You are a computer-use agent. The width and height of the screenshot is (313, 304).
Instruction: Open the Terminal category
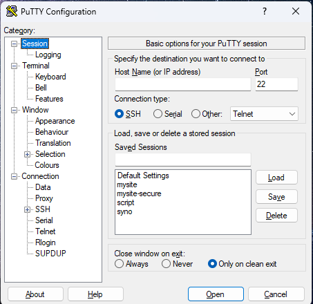point(36,66)
